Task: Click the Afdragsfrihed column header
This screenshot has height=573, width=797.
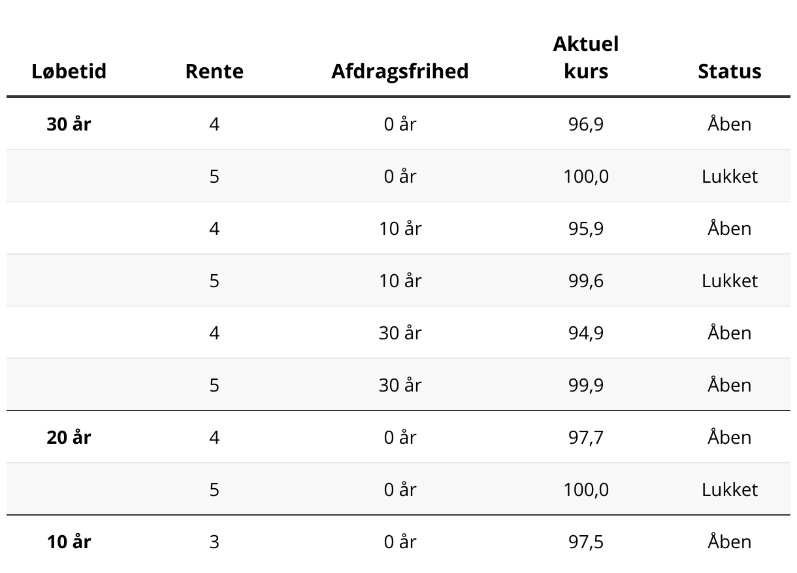Action: [400, 71]
